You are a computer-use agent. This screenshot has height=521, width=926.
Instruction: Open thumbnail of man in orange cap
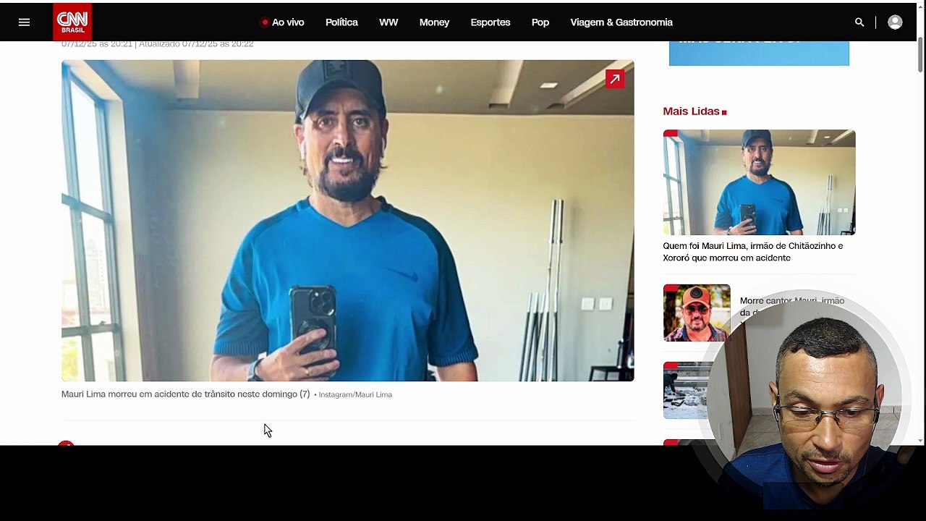coord(697,313)
